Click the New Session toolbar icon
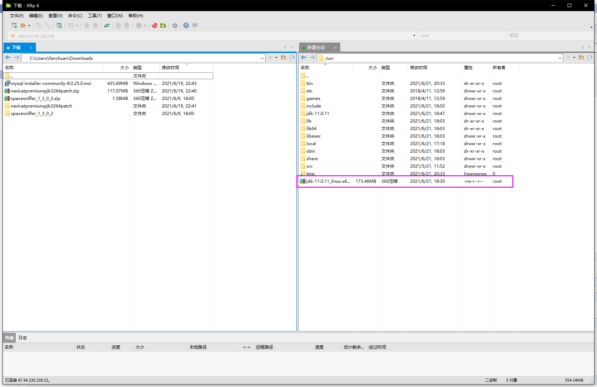Screen dimensions: 597x387 14,25
